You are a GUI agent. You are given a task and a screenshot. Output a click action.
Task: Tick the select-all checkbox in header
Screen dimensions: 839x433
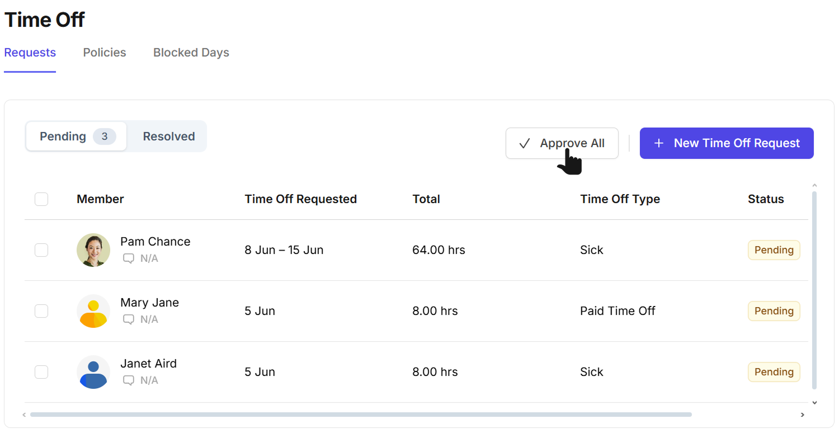tap(41, 199)
